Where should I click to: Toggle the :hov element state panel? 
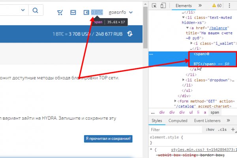[210, 130]
